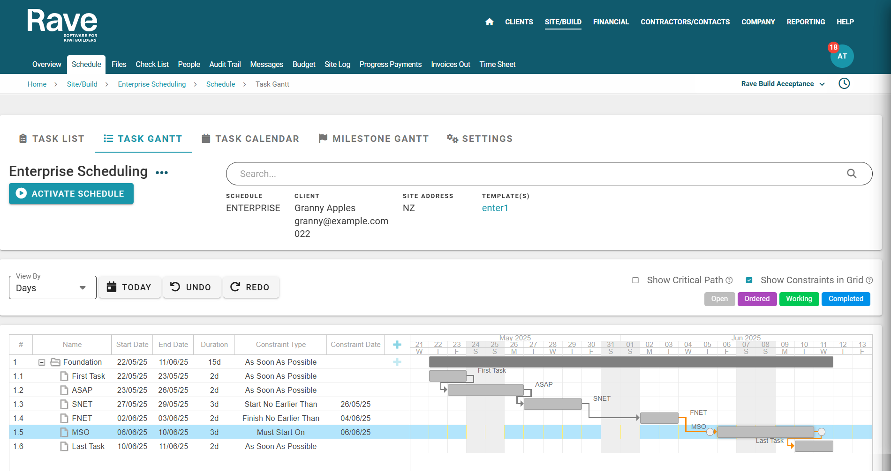891x471 pixels.
Task: Open the View By Days dropdown
Action: click(x=53, y=287)
